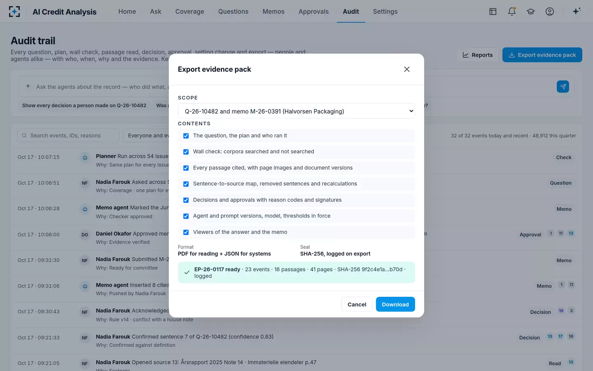The width and height of the screenshot is (593, 371).
Task: Close the Export evidence pack dialog
Action: (x=407, y=69)
